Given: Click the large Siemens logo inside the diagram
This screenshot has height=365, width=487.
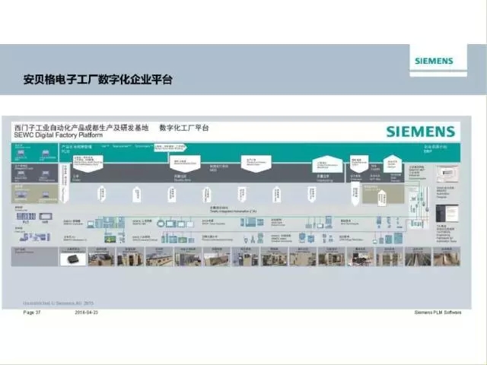Looking at the screenshot, I should (421, 132).
